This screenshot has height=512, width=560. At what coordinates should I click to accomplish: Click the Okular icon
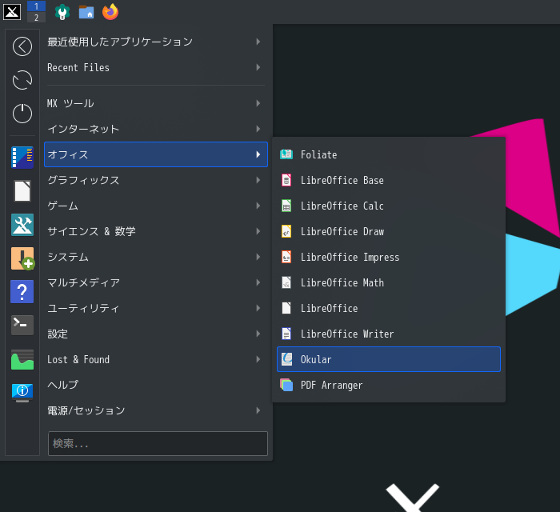tap(286, 359)
